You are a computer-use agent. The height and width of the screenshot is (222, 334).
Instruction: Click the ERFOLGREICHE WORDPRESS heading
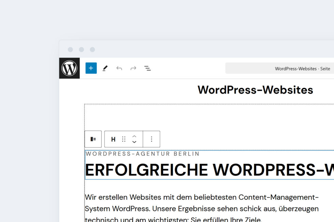pos(210,170)
